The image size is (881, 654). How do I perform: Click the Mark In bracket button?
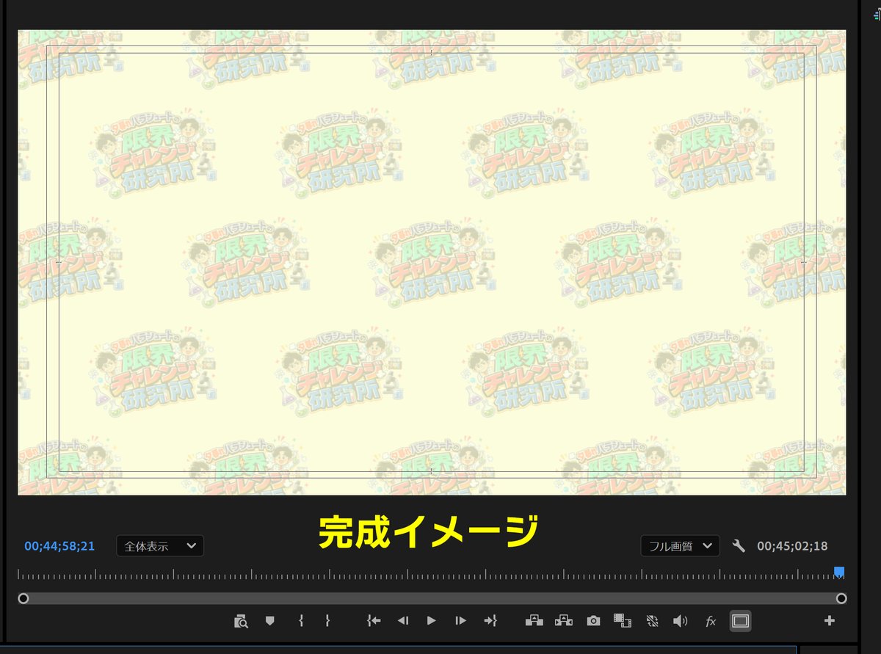point(301,621)
